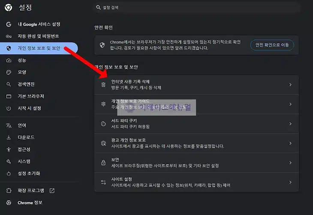
Task: Click the 안전 확인으로 이동 button
Action: (272, 45)
